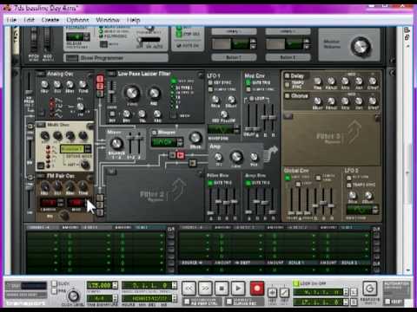This screenshot has height=312, width=417.
Task: Click the FM Pair Carrier display
Action: coord(50,202)
